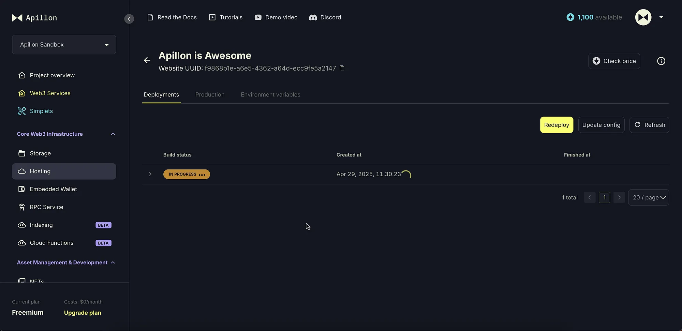The width and height of the screenshot is (682, 331).
Task: Click the Apillon logo in sidebar
Action: [x=34, y=18]
